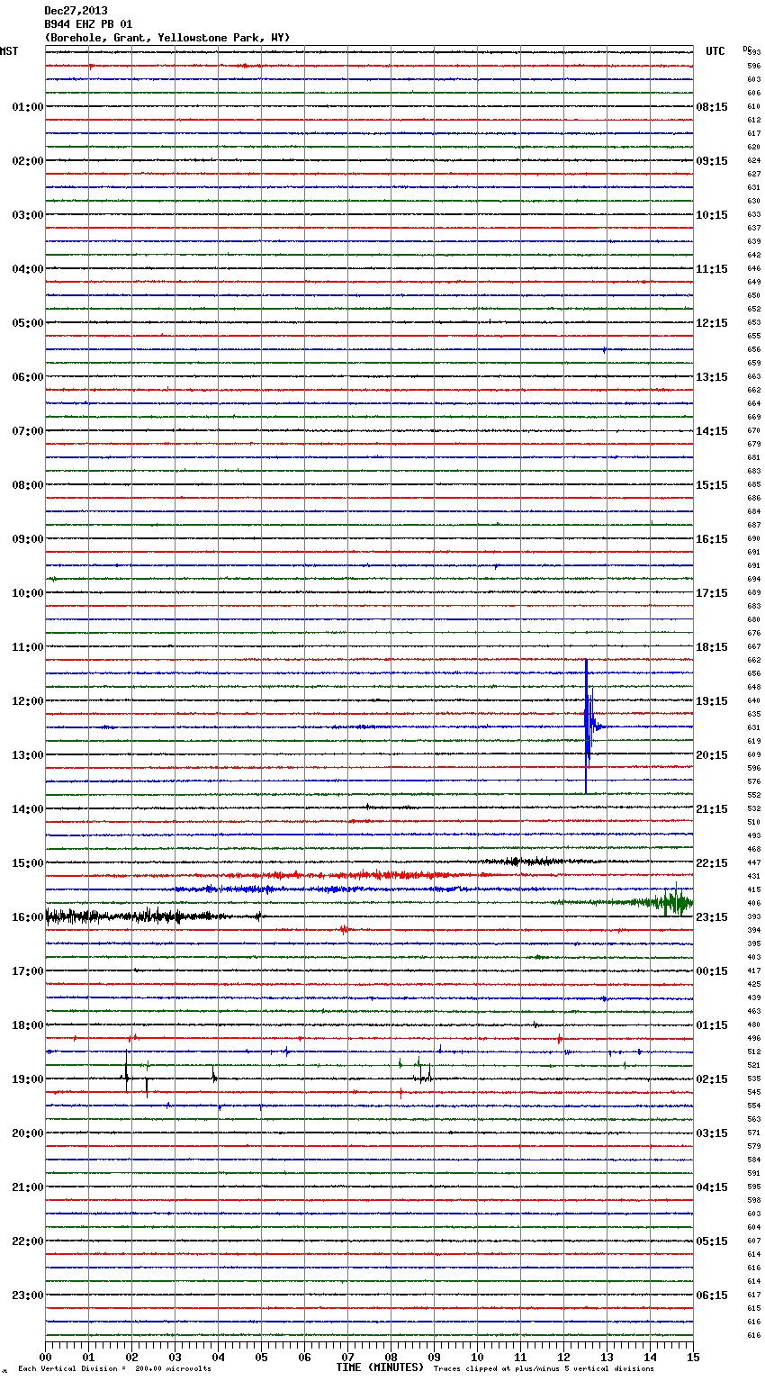This screenshot has width=765, height=1381.
Task: Click the 12:00 MST row label
Action: (x=27, y=701)
